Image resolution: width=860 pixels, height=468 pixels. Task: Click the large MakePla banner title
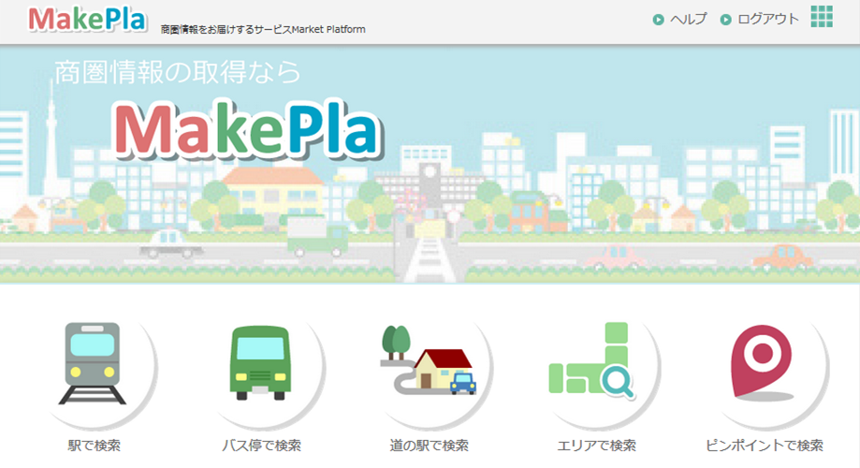248,129
